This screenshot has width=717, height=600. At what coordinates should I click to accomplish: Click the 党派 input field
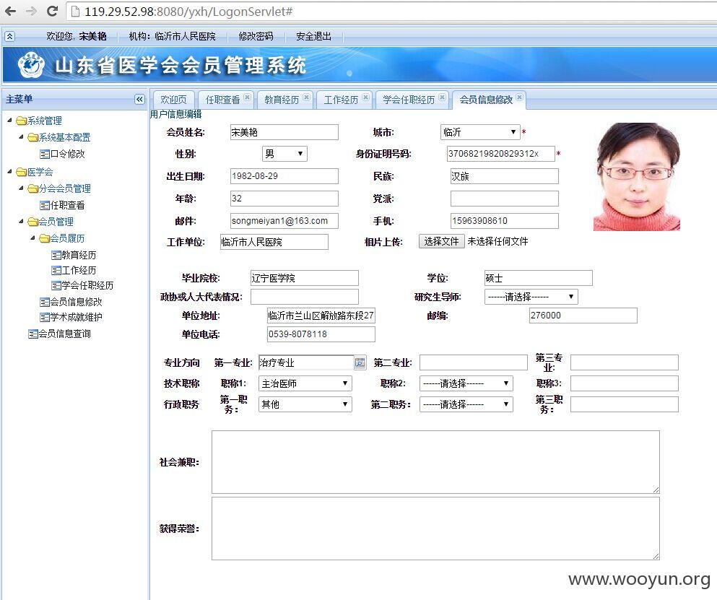pos(505,199)
